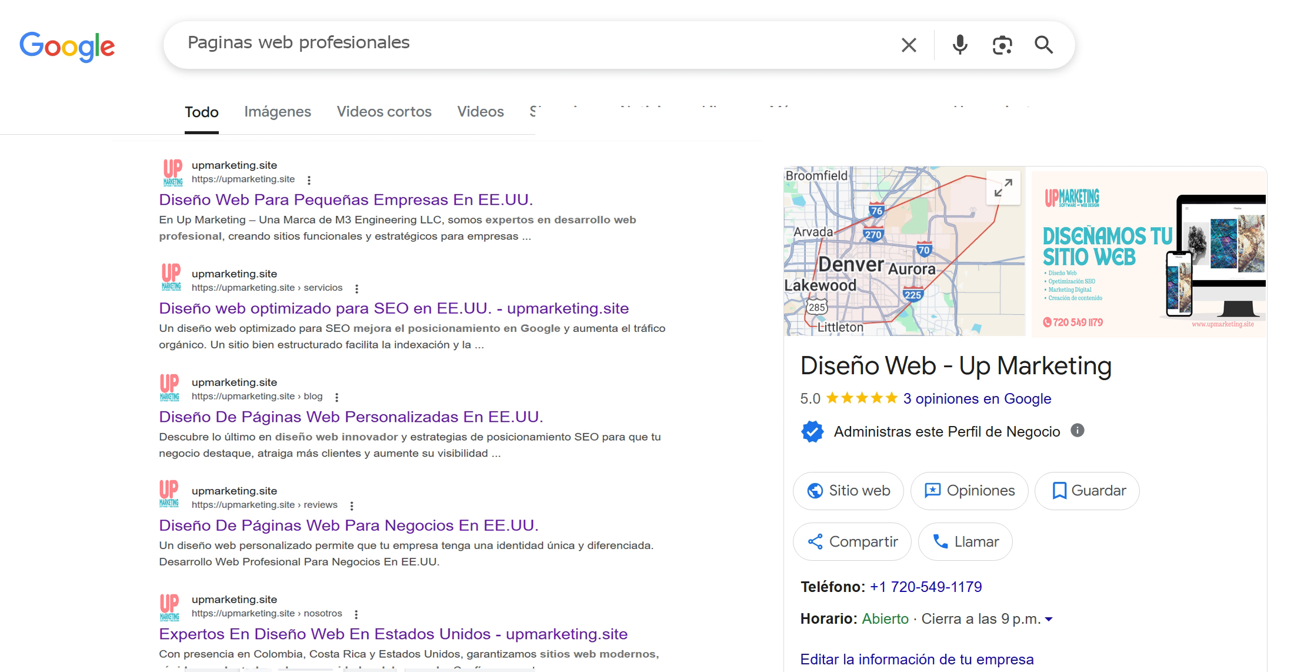1294x672 pixels.
Task: Open 'Expertos En Diseño Web En Estados Unidos'
Action: click(x=393, y=634)
